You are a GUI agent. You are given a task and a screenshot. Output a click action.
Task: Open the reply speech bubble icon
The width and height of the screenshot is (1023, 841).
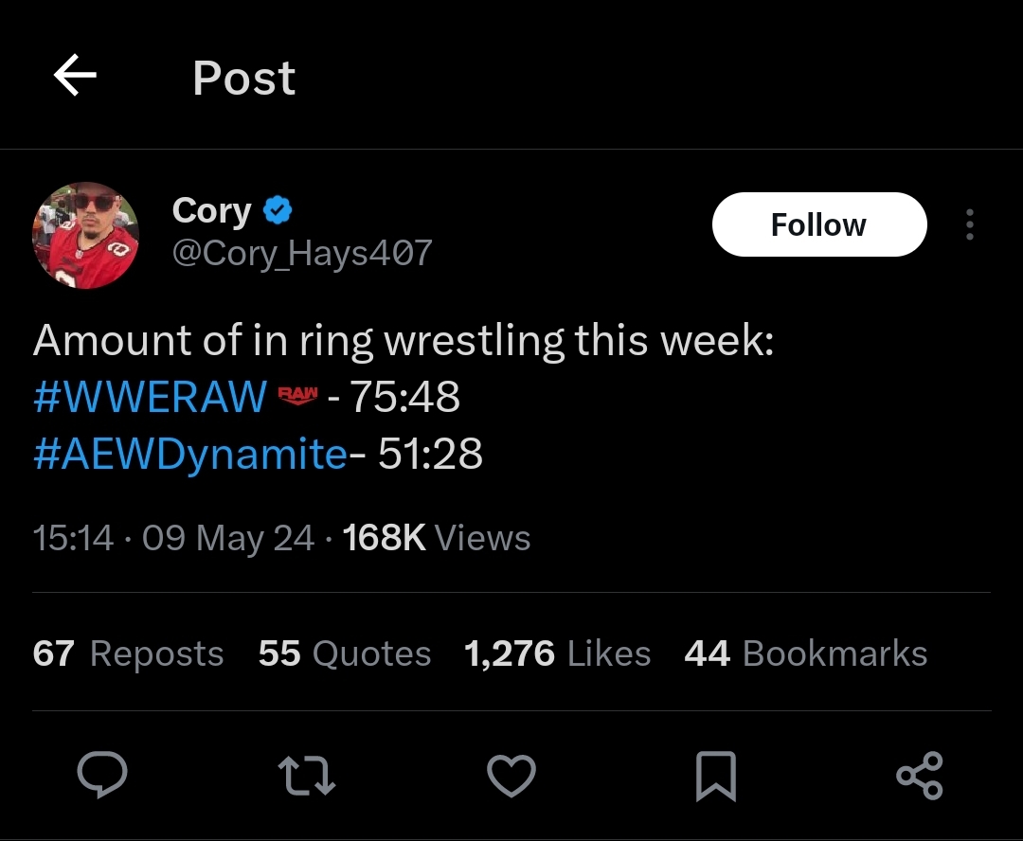coord(102,776)
